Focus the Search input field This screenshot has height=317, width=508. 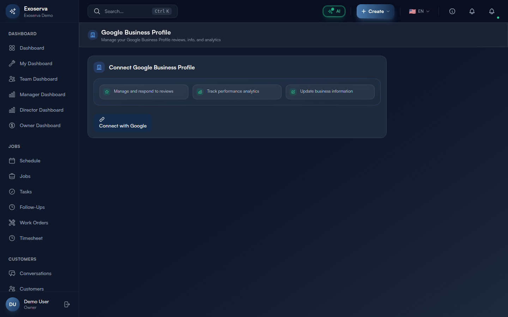pyautogui.click(x=127, y=11)
